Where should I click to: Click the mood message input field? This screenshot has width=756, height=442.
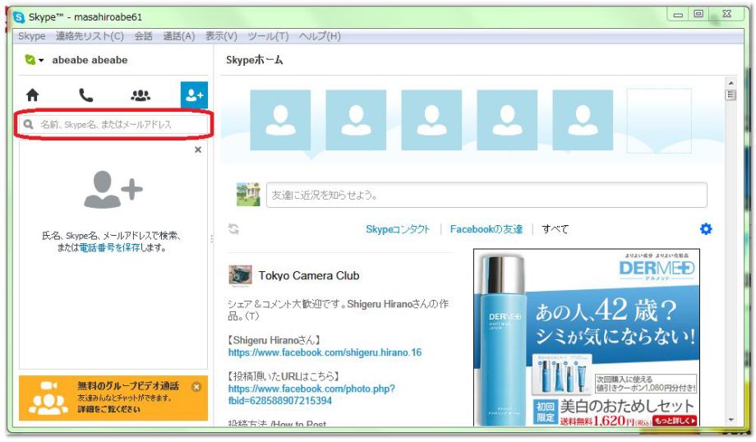coord(486,195)
